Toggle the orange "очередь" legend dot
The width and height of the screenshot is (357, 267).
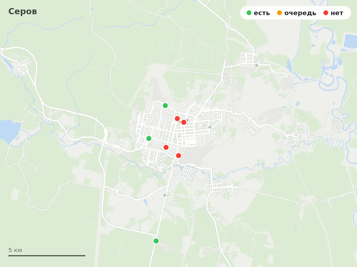279,13
